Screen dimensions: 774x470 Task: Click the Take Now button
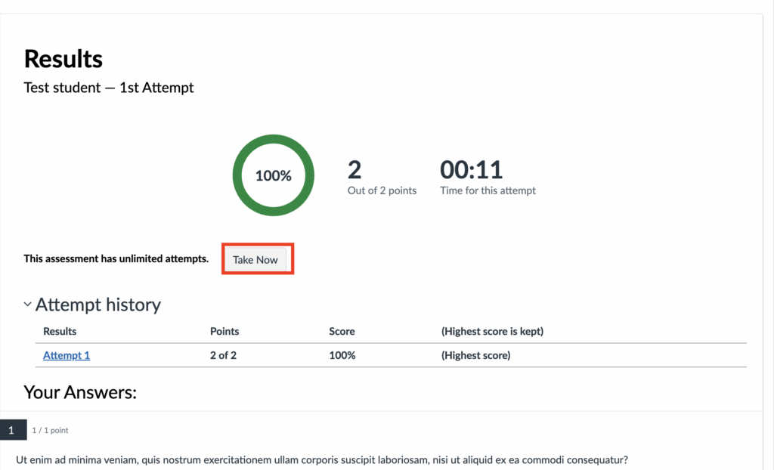pyautogui.click(x=255, y=259)
